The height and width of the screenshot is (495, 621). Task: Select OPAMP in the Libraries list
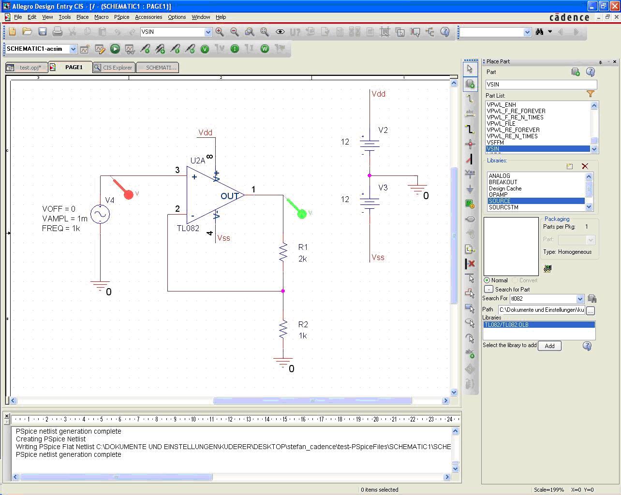(498, 195)
